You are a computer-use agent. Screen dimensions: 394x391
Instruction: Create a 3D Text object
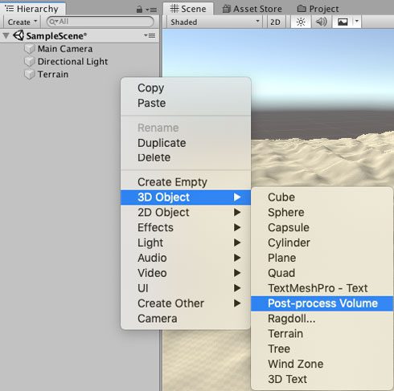tap(322, 379)
